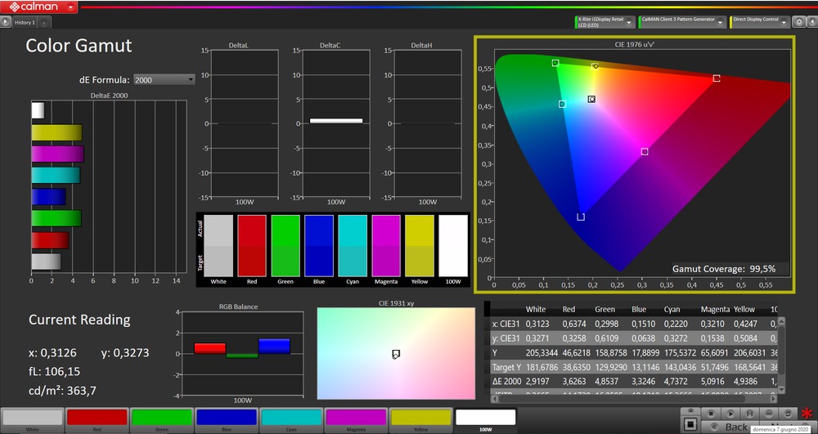This screenshot has width=818, height=434.
Task: Click the black square pattern icon
Action: tap(690, 424)
